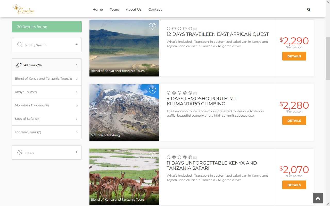Open crater lake tour thumbnail

tap(124, 48)
